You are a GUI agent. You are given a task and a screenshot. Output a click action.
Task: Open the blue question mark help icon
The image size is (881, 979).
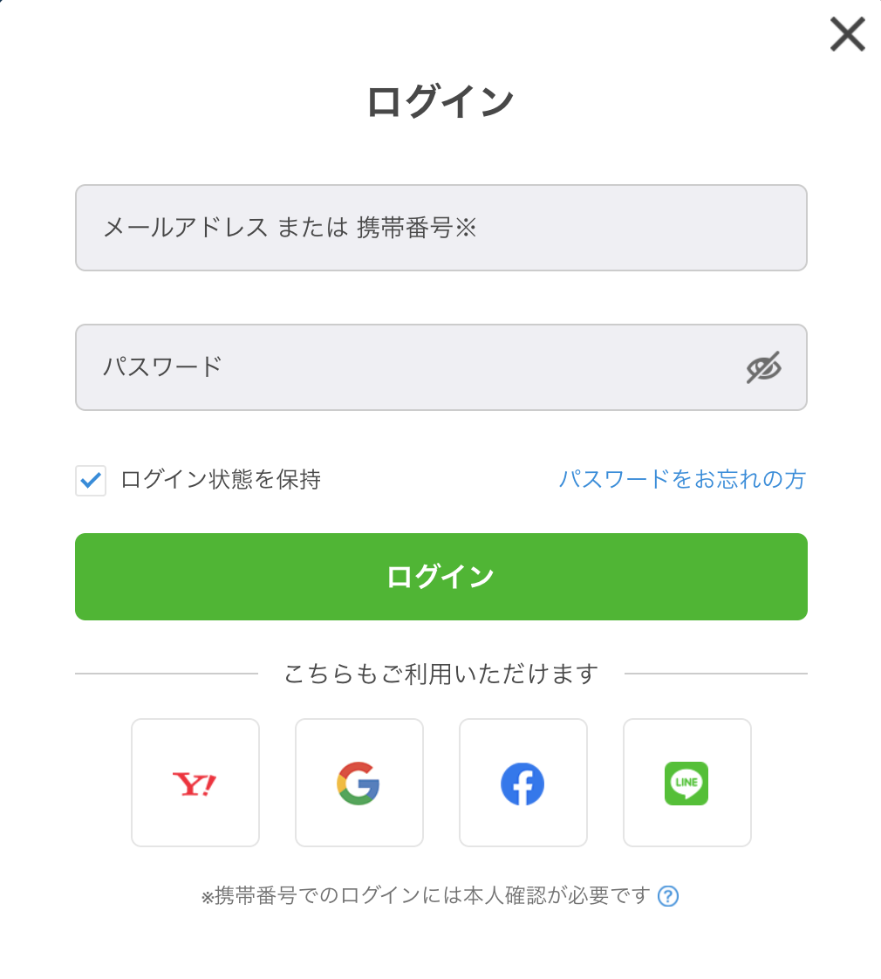[668, 896]
